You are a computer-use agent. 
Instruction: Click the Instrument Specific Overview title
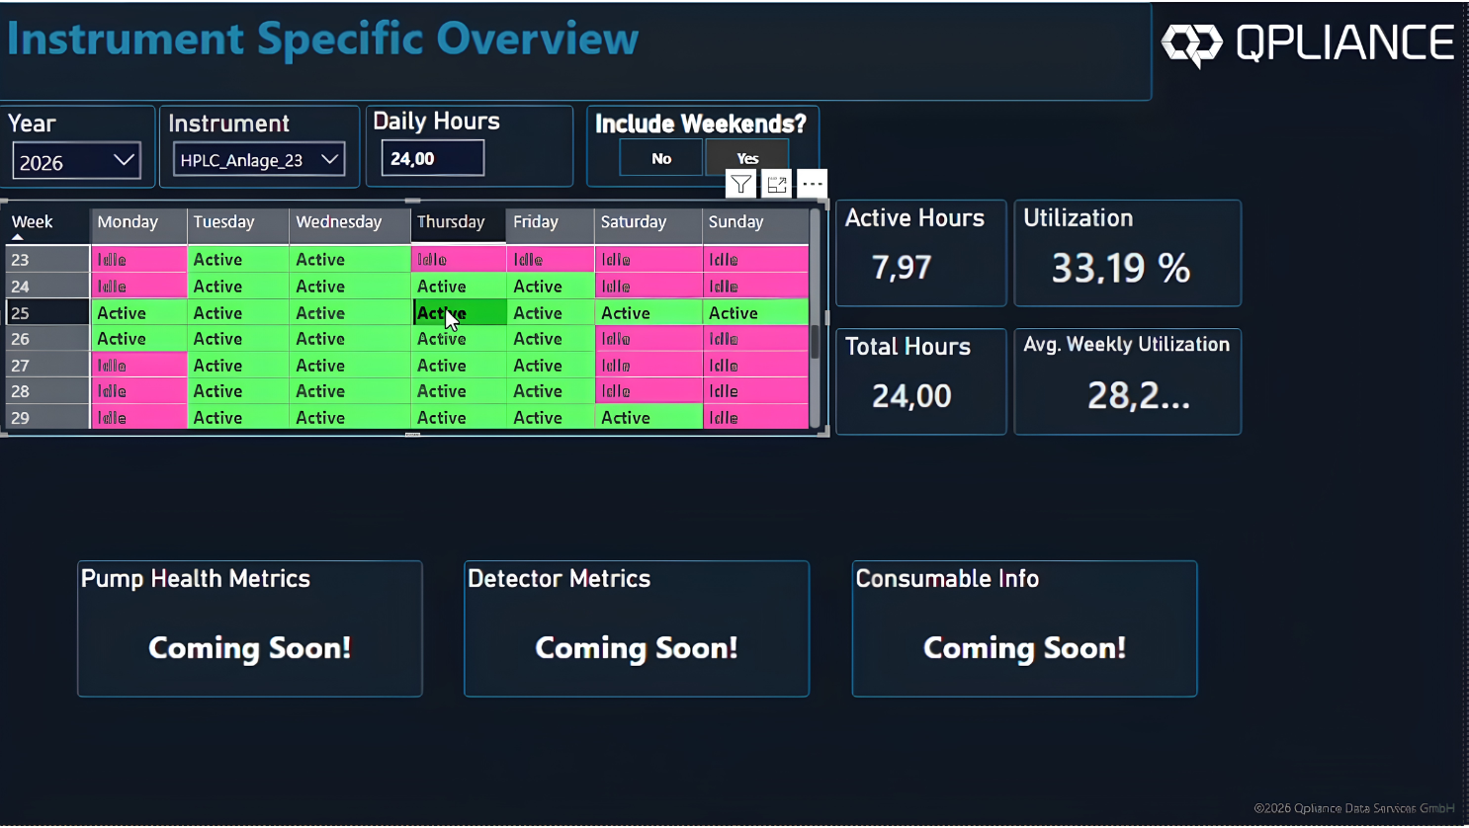[x=323, y=40]
